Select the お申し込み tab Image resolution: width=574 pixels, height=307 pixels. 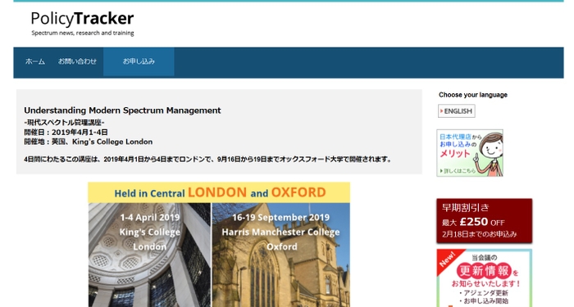(x=139, y=61)
